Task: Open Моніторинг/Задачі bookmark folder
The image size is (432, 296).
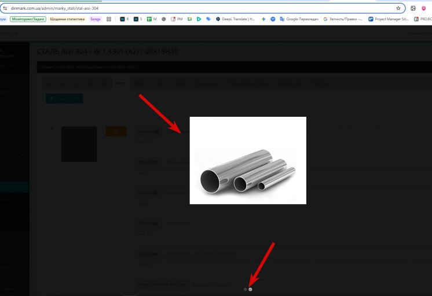Action: [28, 19]
